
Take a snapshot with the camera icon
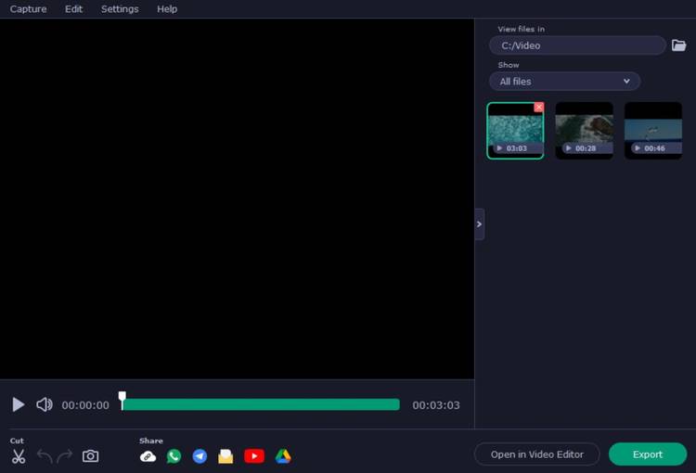tap(91, 456)
